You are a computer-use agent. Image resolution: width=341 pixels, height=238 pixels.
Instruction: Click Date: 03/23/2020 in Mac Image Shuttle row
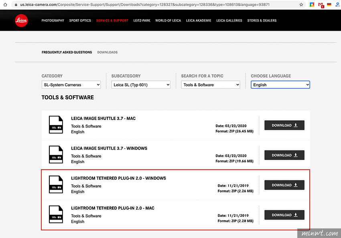(x=231, y=126)
